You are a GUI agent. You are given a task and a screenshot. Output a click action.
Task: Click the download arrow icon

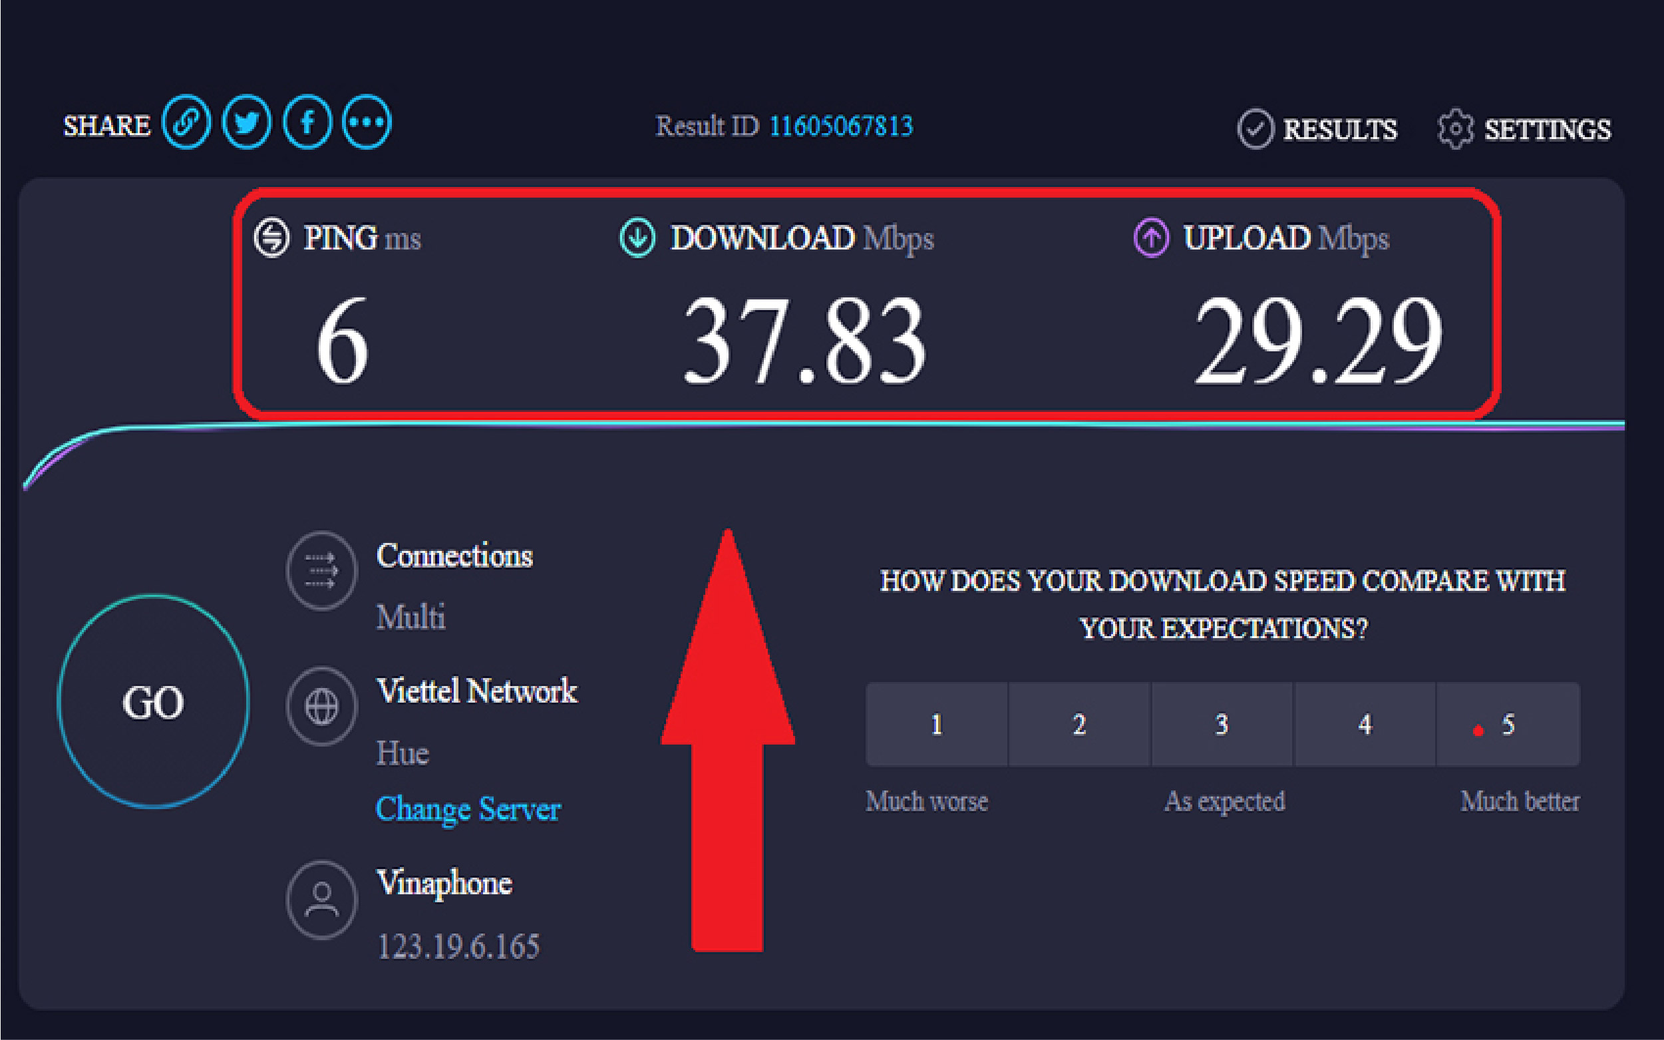click(637, 238)
